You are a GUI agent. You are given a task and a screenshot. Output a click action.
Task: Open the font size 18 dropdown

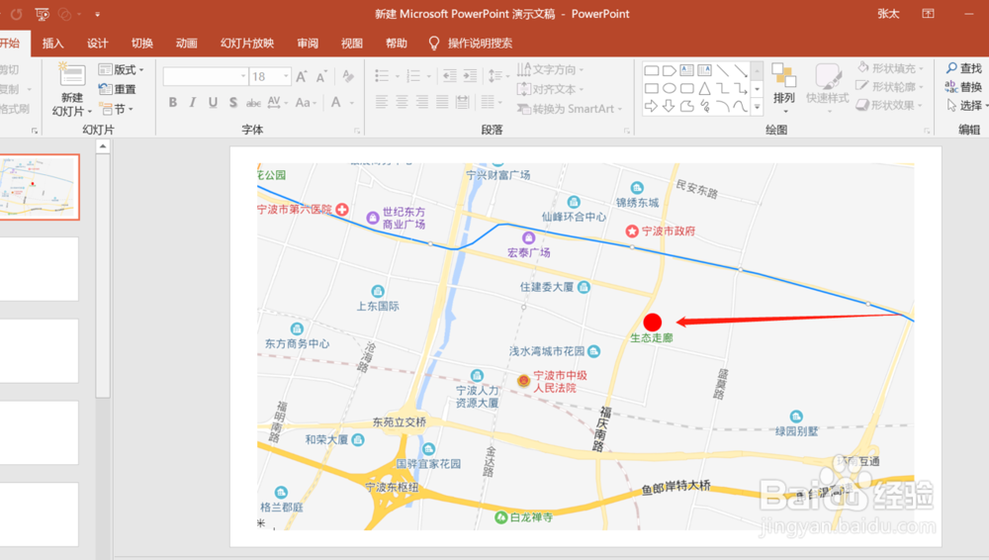click(x=287, y=76)
